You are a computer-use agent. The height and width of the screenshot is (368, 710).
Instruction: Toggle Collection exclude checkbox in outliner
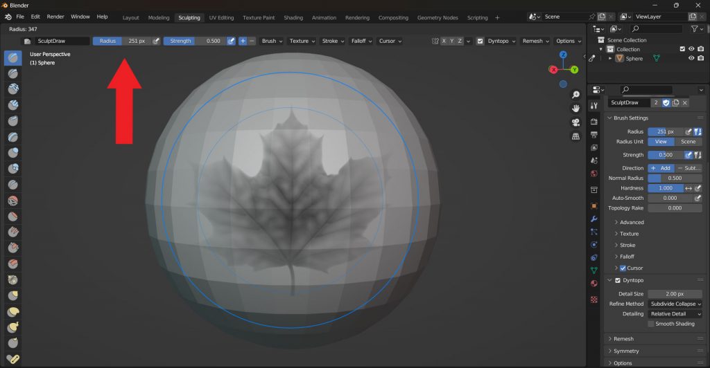682,49
